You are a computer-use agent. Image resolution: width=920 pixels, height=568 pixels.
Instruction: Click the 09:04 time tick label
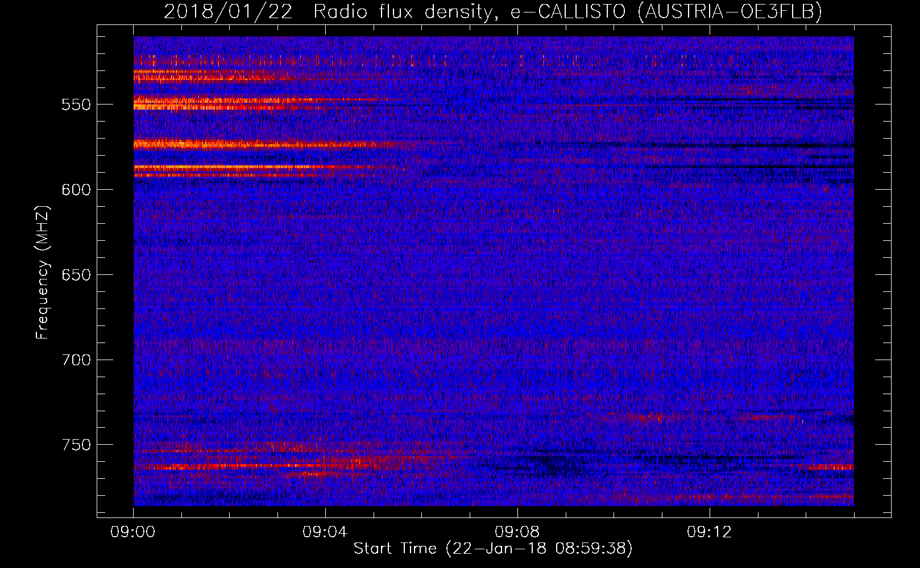pos(325,532)
